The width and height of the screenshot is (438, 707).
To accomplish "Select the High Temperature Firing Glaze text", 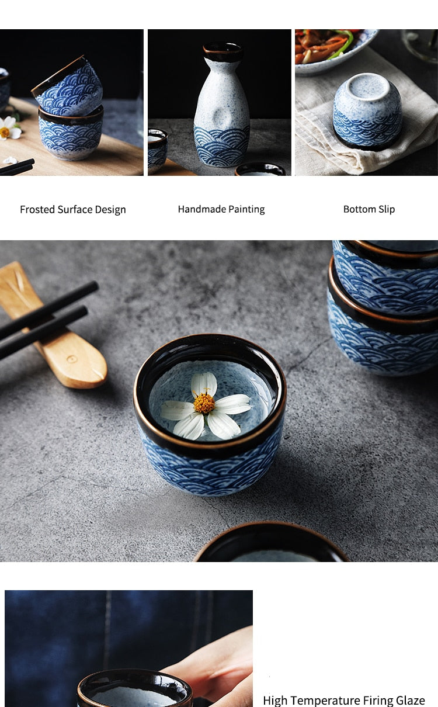I will pyautogui.click(x=344, y=700).
